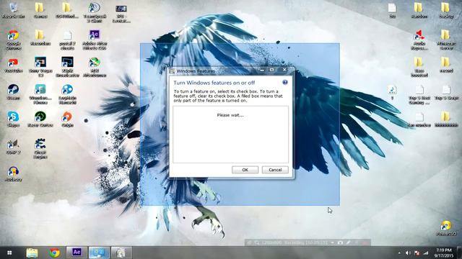Open the clock showing 7:19 PM
The height and width of the screenshot is (259, 462).
point(444,253)
